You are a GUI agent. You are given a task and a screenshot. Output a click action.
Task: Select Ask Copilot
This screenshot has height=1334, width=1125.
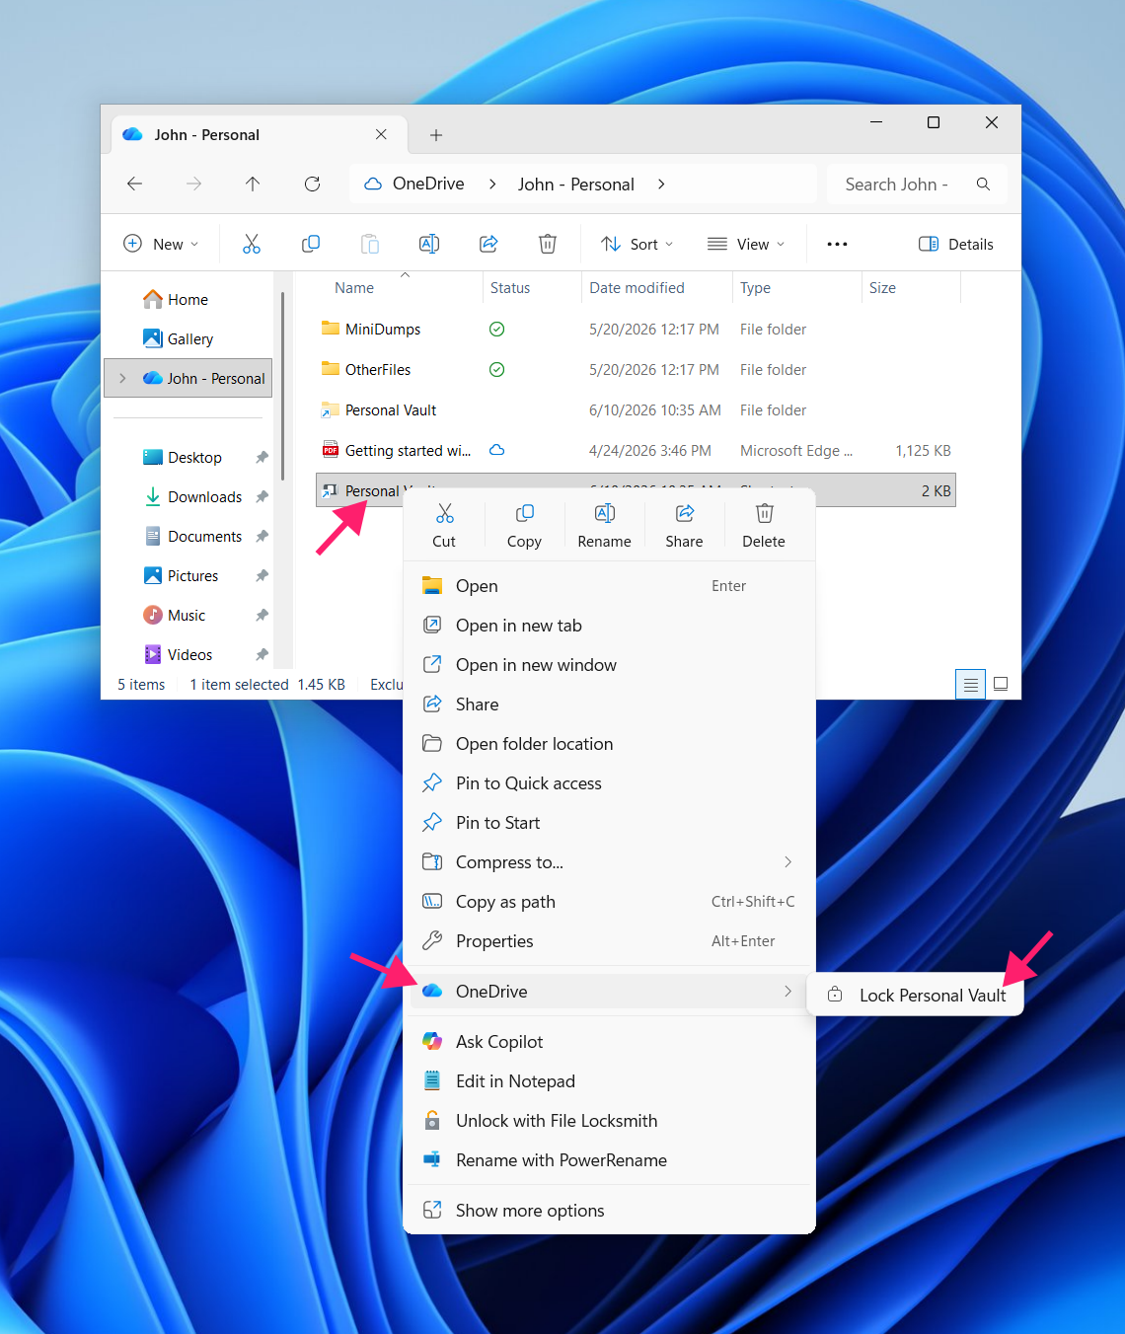(609, 1042)
